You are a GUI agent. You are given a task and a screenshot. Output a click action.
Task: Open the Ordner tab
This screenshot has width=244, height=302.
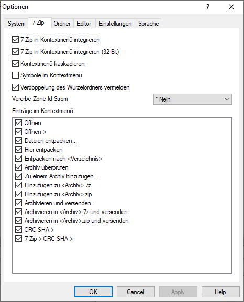click(62, 24)
